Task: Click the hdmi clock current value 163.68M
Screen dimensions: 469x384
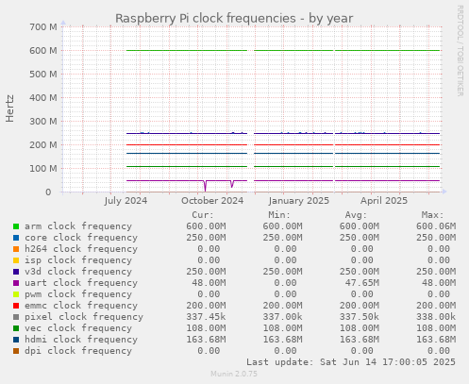Action: point(206,340)
